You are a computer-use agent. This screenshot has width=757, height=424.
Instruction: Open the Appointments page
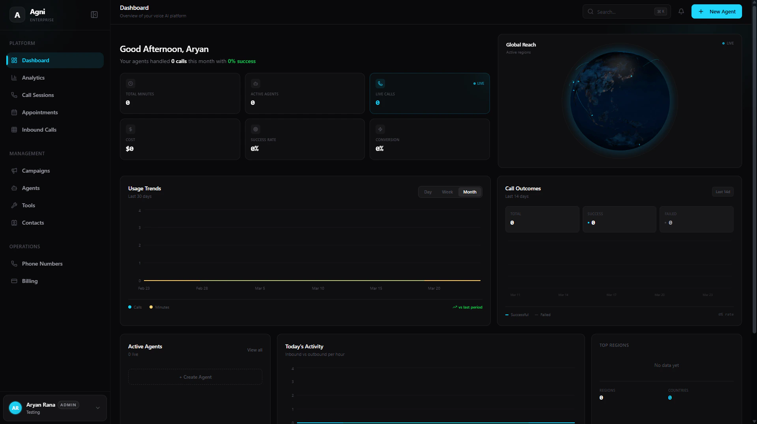(x=40, y=112)
